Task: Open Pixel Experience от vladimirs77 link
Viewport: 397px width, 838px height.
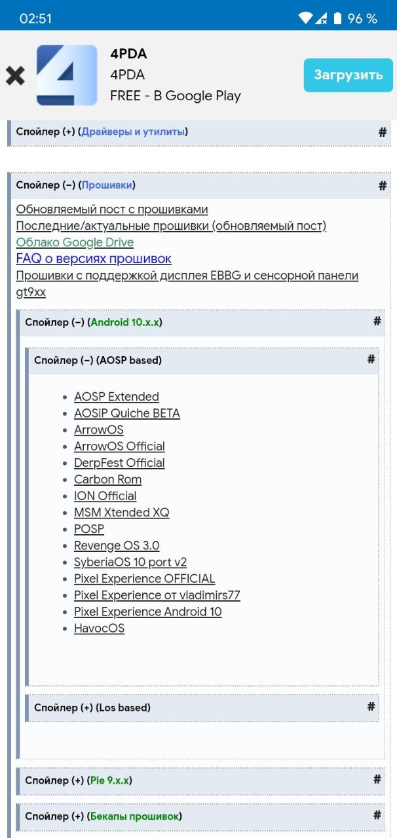Action: click(157, 595)
